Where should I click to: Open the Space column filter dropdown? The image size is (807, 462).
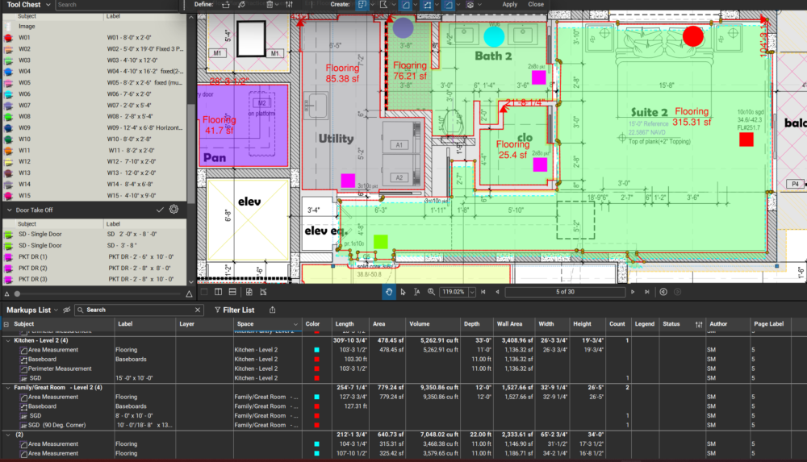295,324
